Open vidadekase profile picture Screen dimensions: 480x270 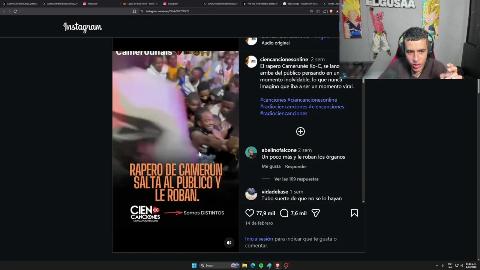tap(251, 194)
